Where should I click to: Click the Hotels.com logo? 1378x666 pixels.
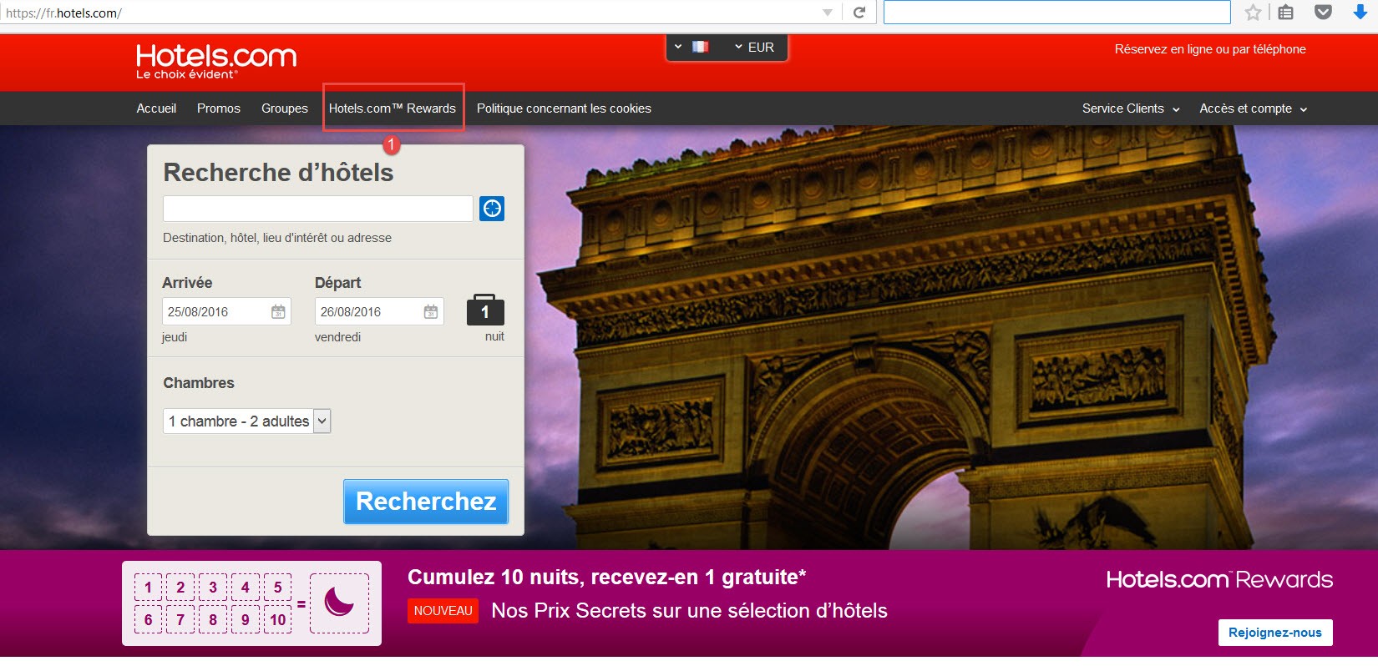[216, 61]
